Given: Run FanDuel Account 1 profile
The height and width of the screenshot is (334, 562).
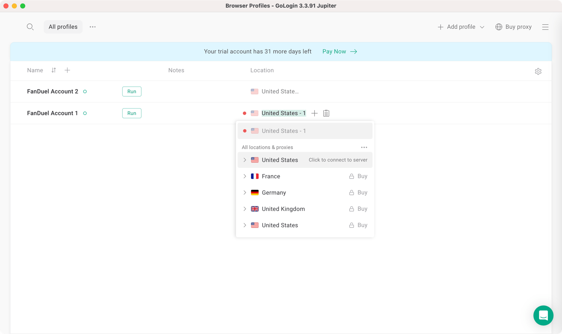Looking at the screenshot, I should click(132, 113).
